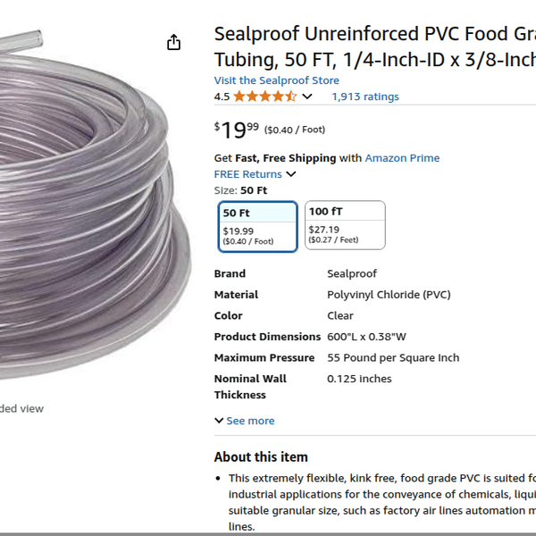
Task: Visit the Sealproof Store link
Action: coord(276,80)
